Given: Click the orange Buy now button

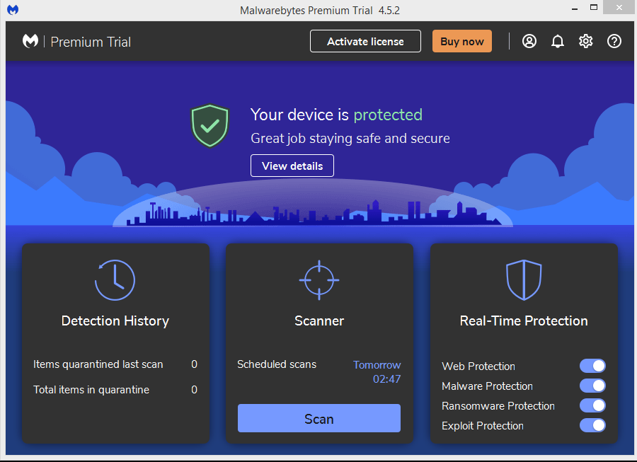Looking at the screenshot, I should coord(461,41).
